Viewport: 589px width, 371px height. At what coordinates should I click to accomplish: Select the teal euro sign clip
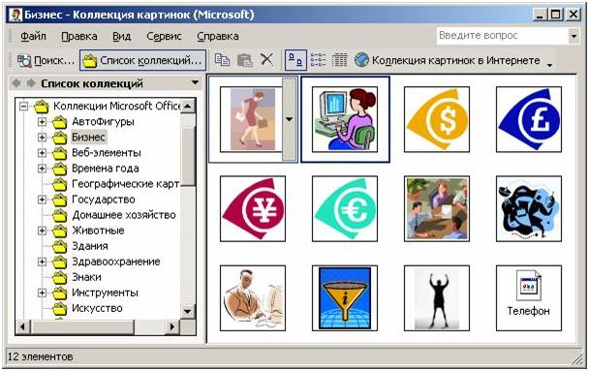[345, 209]
